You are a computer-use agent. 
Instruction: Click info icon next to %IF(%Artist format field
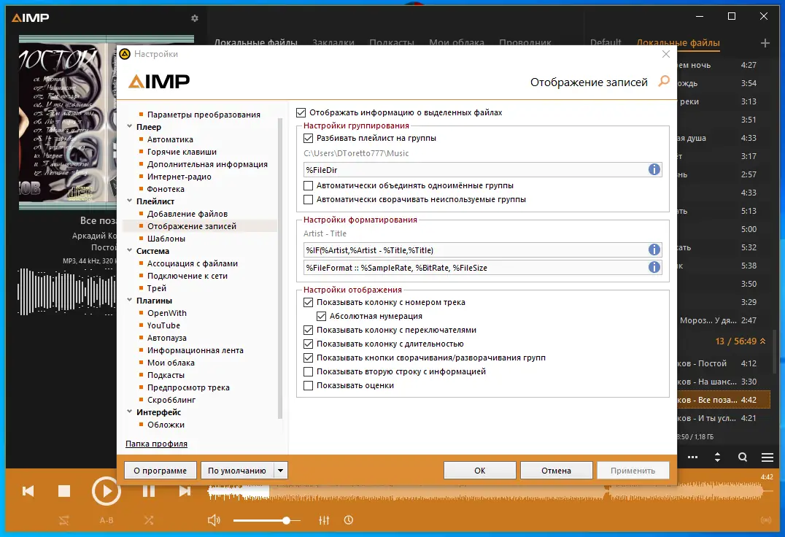[654, 250]
